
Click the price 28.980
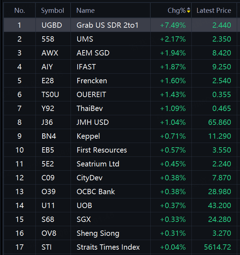[x=219, y=192]
